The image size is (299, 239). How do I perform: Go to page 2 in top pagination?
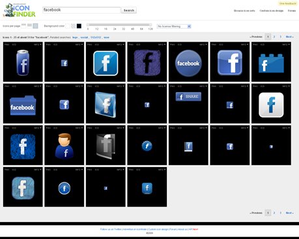coord(274,37)
